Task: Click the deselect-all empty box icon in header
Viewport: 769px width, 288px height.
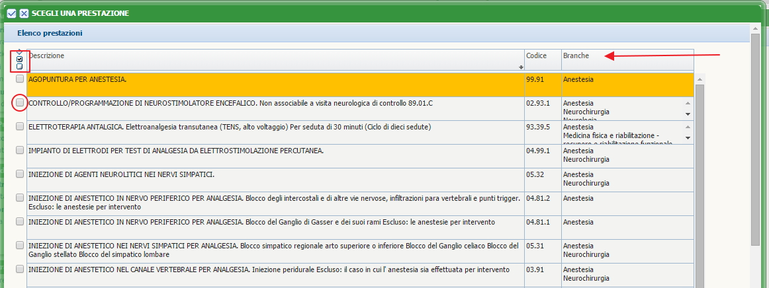Action: click(20, 66)
